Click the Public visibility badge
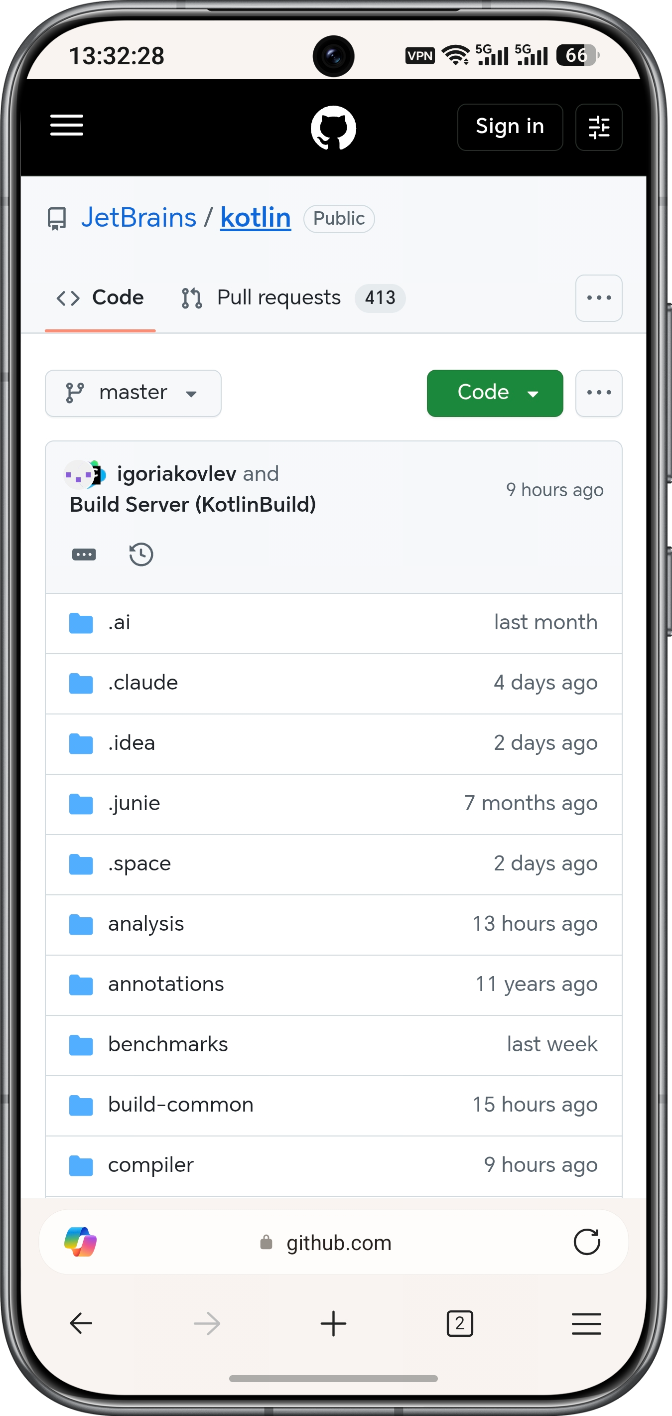 pos(339,219)
